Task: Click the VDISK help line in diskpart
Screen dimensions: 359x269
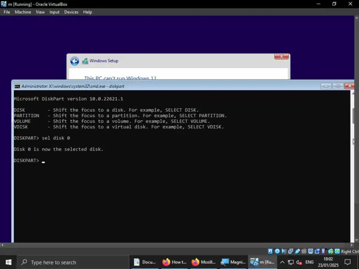Action: (x=119, y=127)
